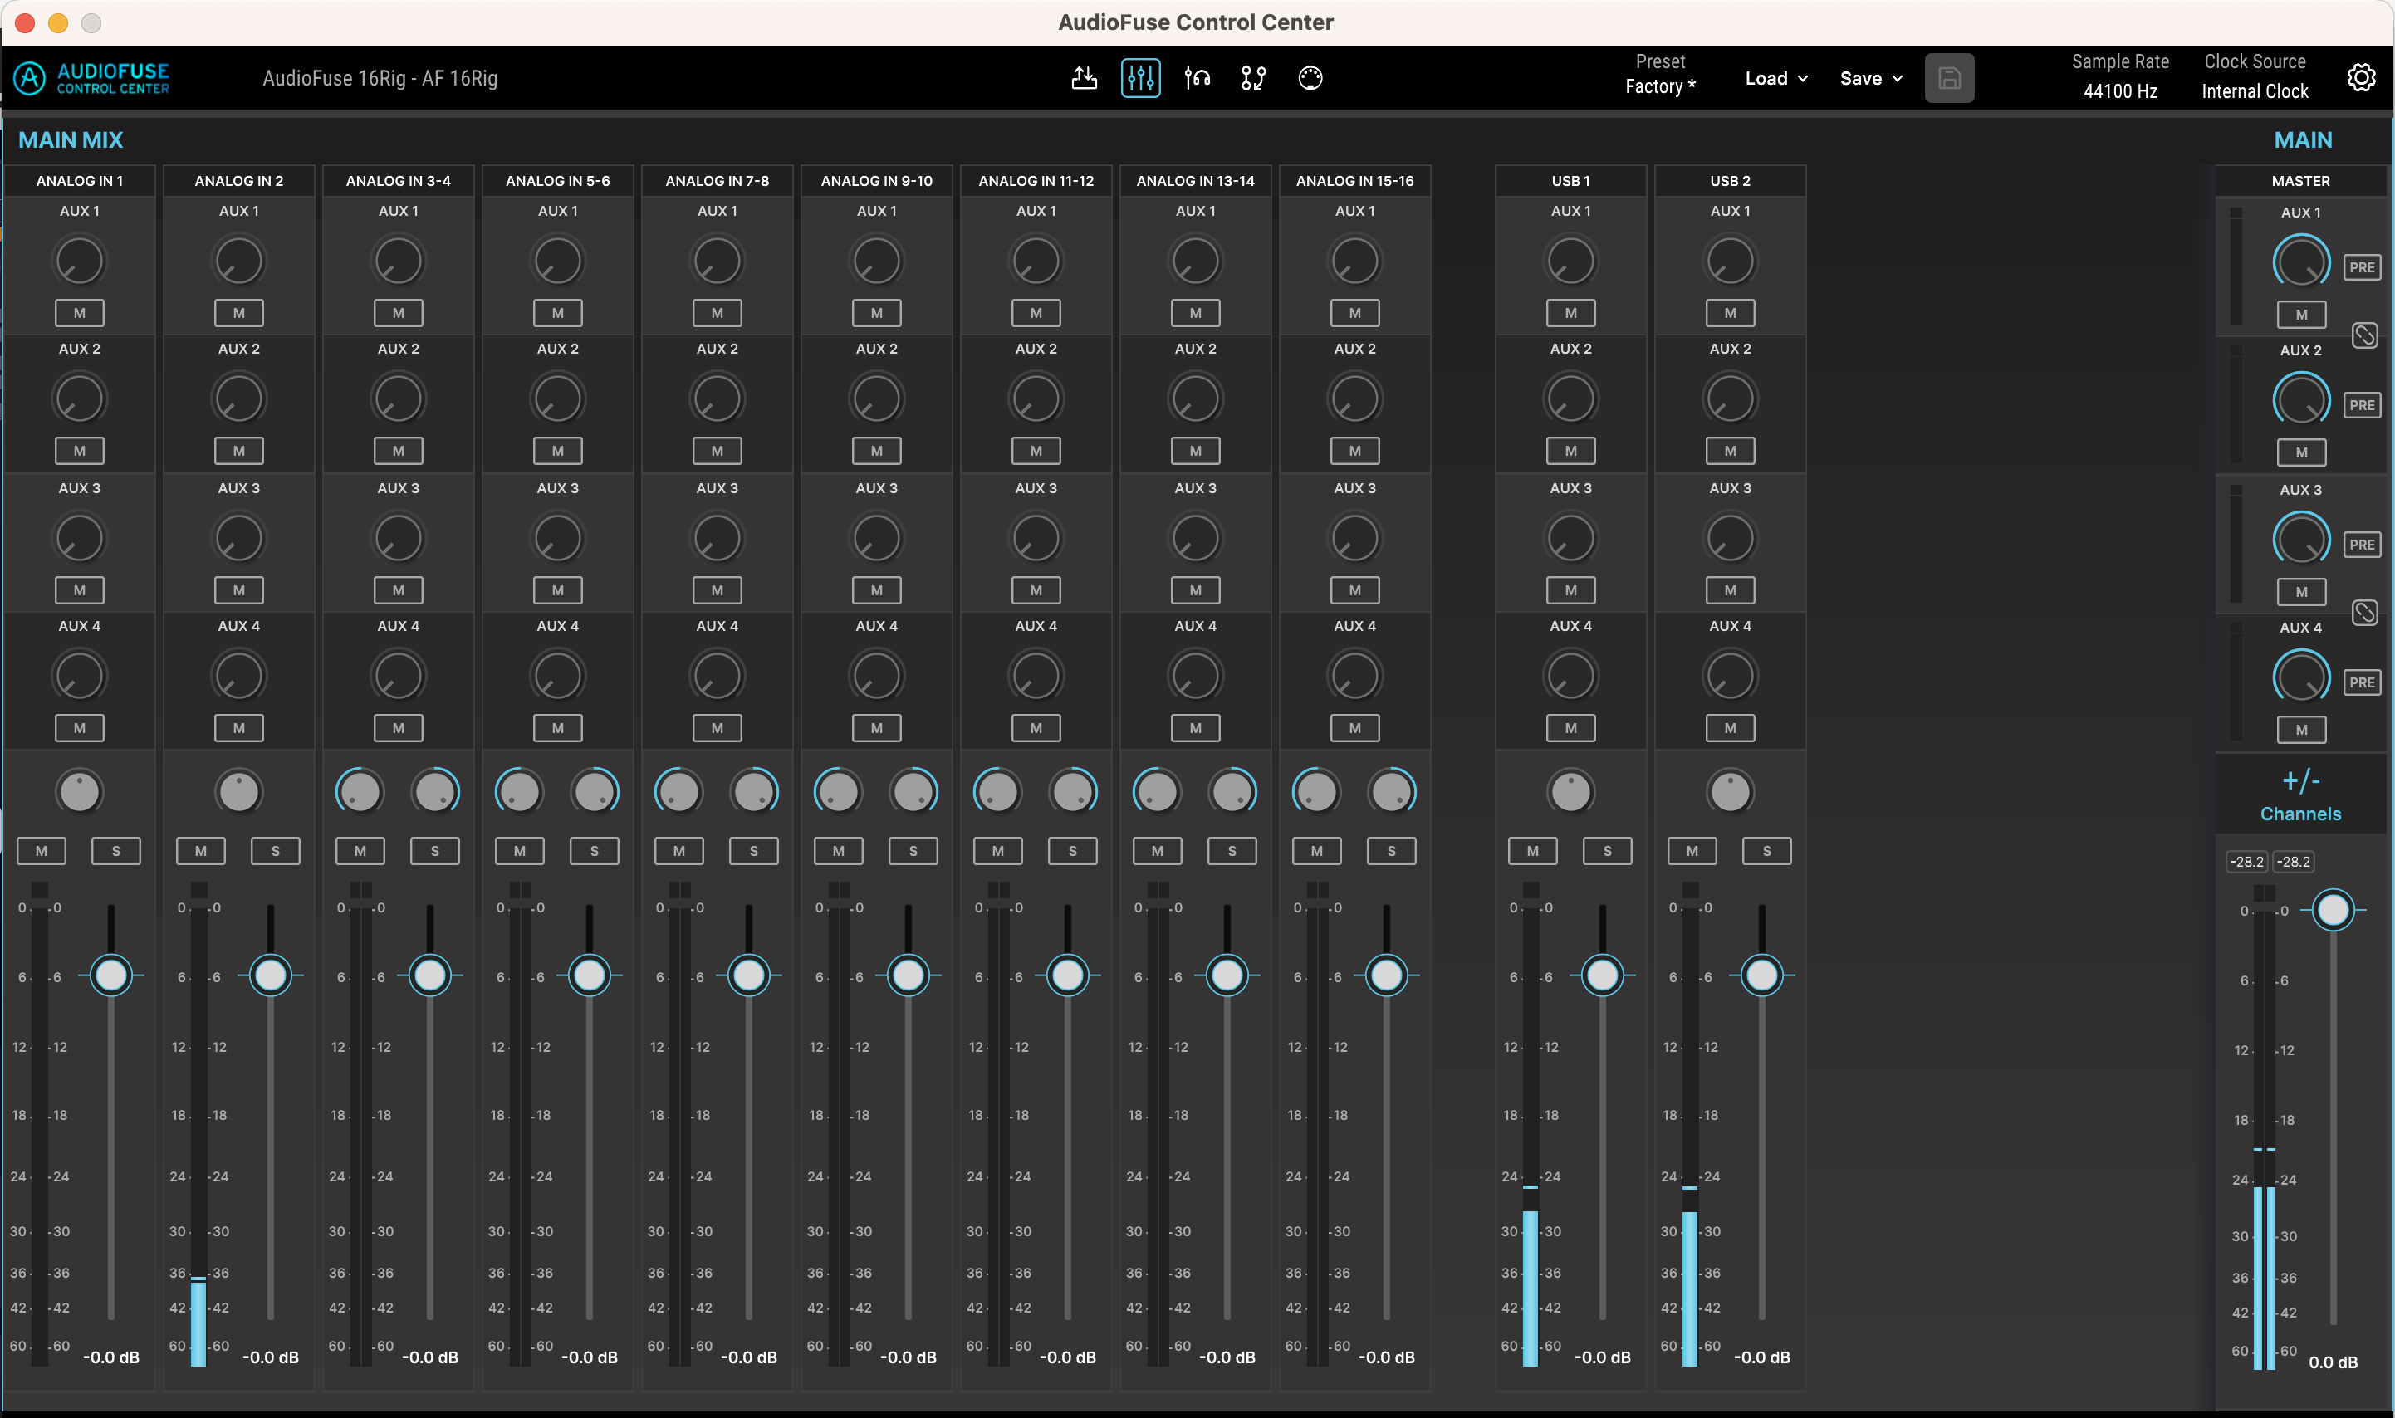This screenshot has height=1418, width=2395.
Task: Expand the Save preset dropdown
Action: coord(1870,78)
